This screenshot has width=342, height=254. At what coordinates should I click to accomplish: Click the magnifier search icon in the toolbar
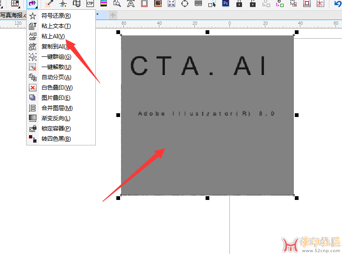tap(117, 3)
